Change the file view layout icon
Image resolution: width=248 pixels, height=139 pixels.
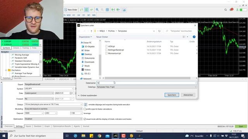tap(184, 37)
